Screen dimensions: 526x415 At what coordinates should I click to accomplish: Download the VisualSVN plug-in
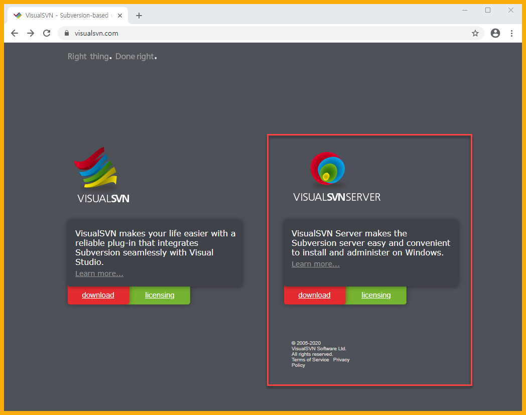98,295
